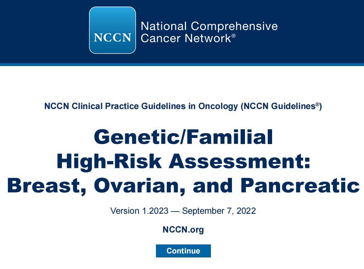Click the registered trademark symbol after Network
364x269 pixels.
[233, 36]
